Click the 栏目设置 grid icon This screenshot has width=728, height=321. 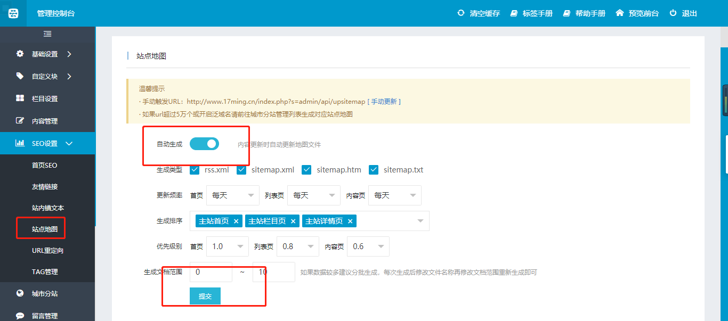tap(20, 98)
